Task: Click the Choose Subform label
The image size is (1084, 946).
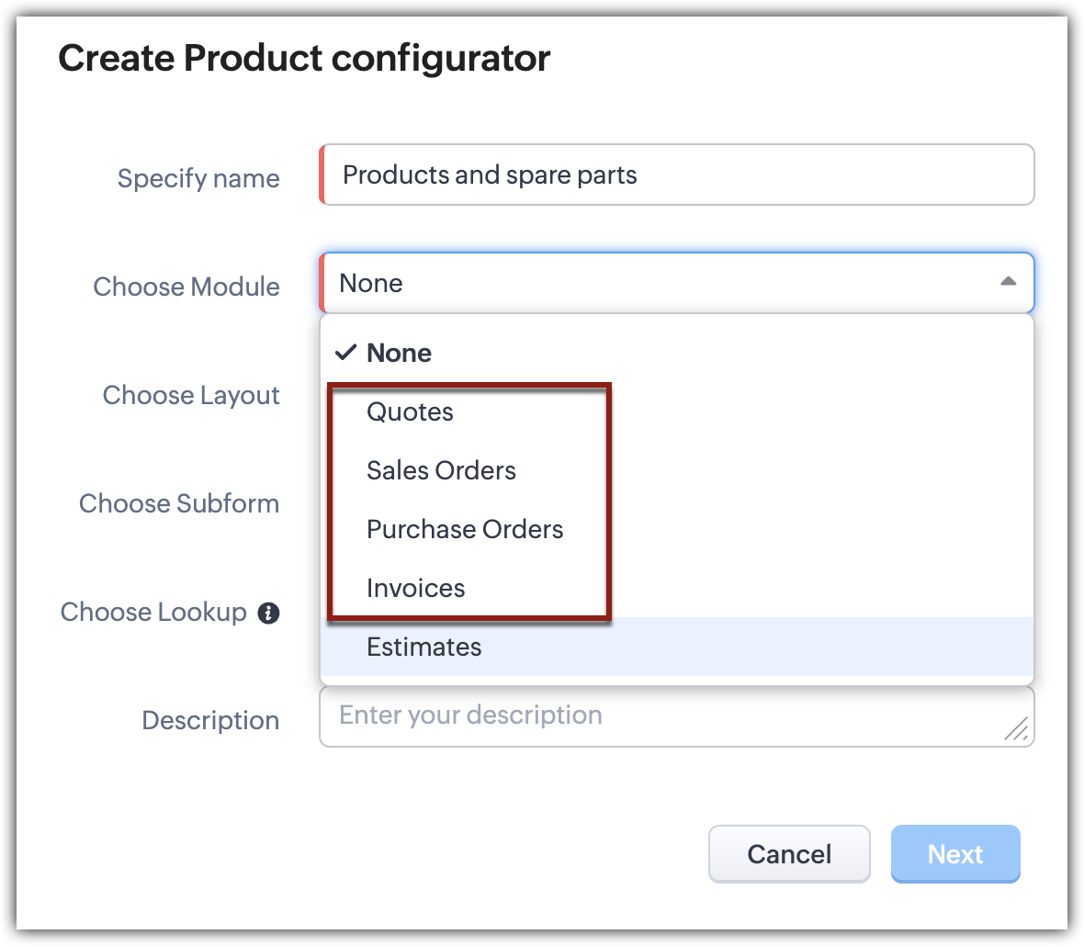Action: pos(179,503)
